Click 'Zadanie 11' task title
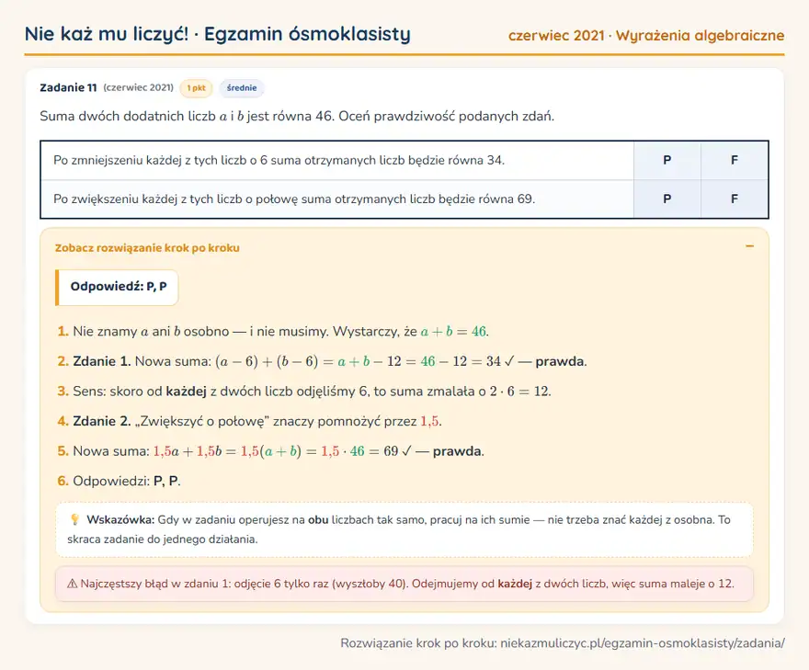This screenshot has width=809, height=670. 69,87
